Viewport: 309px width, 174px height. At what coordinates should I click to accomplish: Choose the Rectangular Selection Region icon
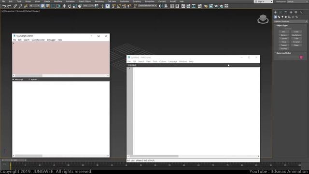[53, 6]
